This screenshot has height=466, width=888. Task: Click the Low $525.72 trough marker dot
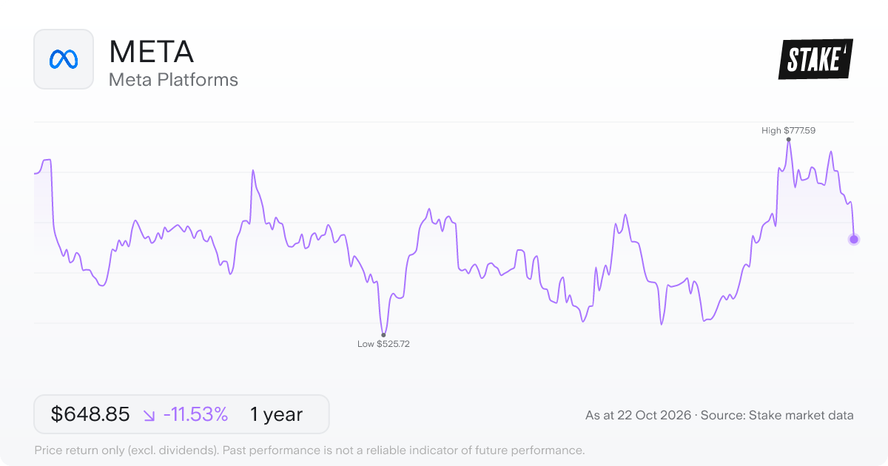point(383,335)
